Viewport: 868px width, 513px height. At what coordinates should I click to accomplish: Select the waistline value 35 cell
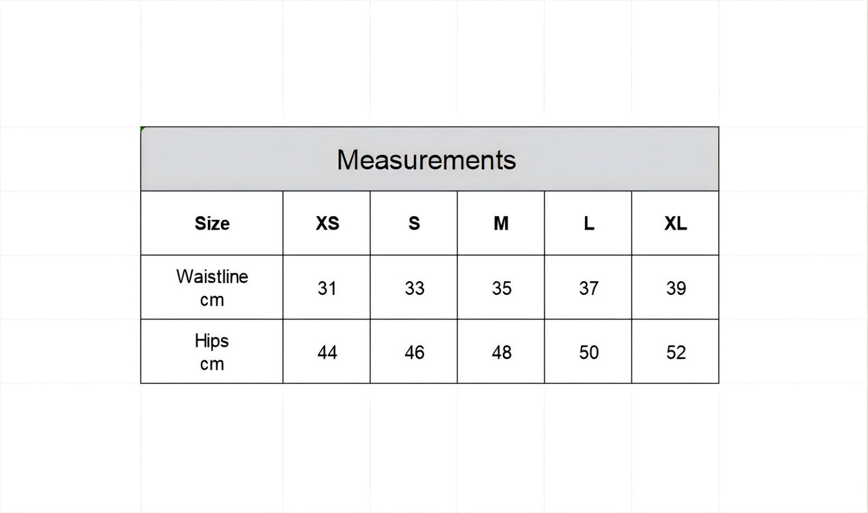501,288
